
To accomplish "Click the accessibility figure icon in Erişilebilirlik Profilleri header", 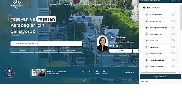I will coord(144,8).
